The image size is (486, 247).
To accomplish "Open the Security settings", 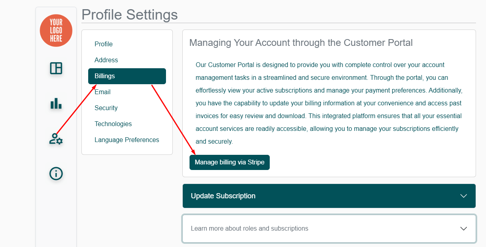I will pos(106,108).
